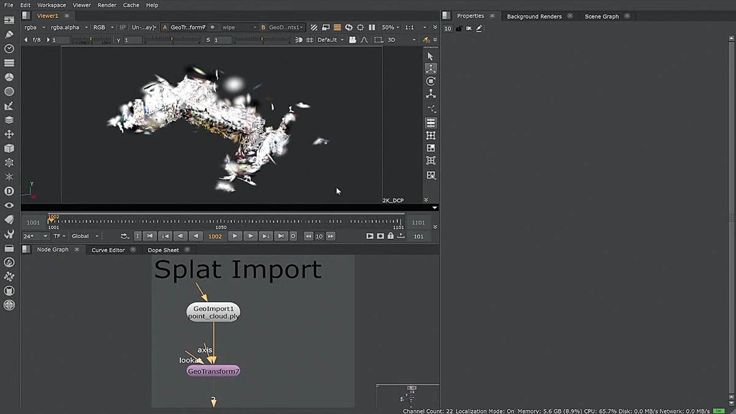Image resolution: width=736 pixels, height=414 pixels.
Task: Open the 3D nodes menu (cube icon)
Action: pyautogui.click(x=9, y=148)
